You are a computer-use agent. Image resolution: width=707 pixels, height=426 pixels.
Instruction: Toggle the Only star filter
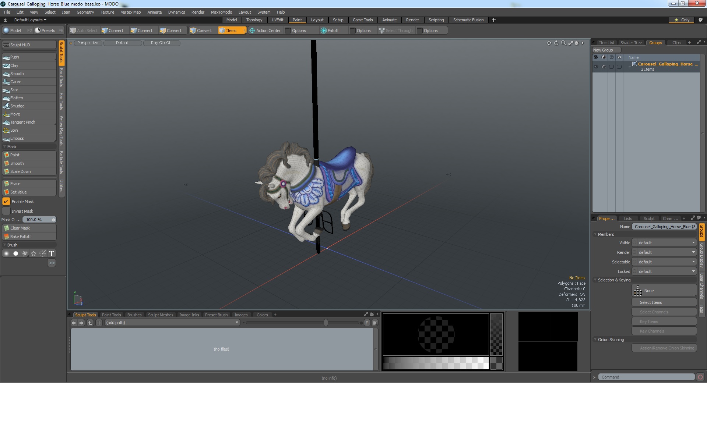coord(682,20)
